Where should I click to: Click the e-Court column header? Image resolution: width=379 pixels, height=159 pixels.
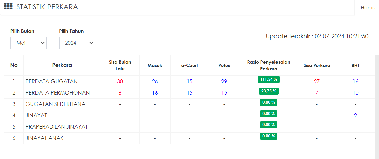click(189, 65)
